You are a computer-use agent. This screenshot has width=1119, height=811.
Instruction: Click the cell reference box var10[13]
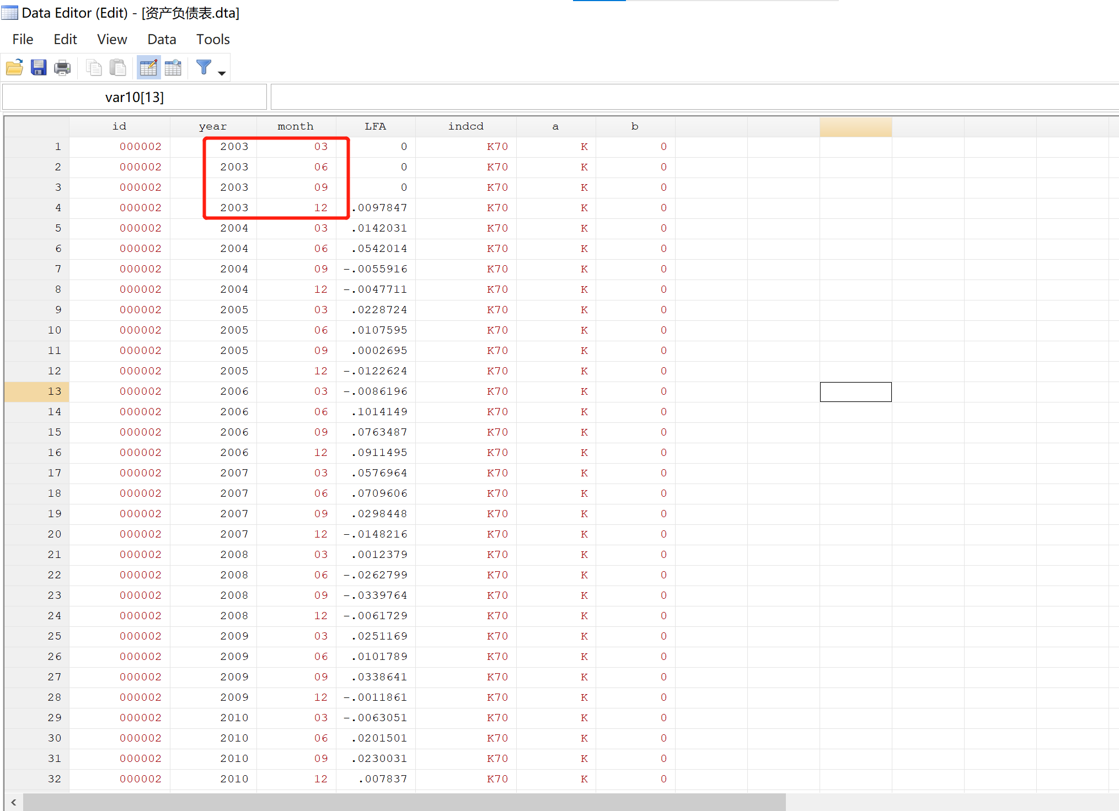pyautogui.click(x=135, y=98)
